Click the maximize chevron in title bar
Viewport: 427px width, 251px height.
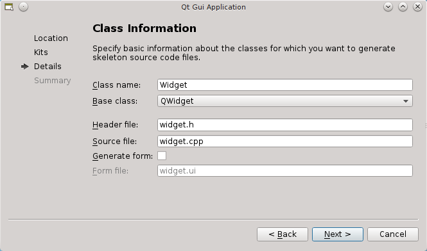tap(403, 7)
